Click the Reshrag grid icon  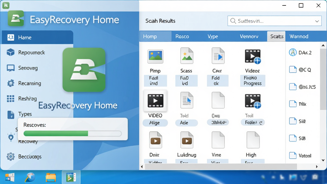[x=11, y=98]
